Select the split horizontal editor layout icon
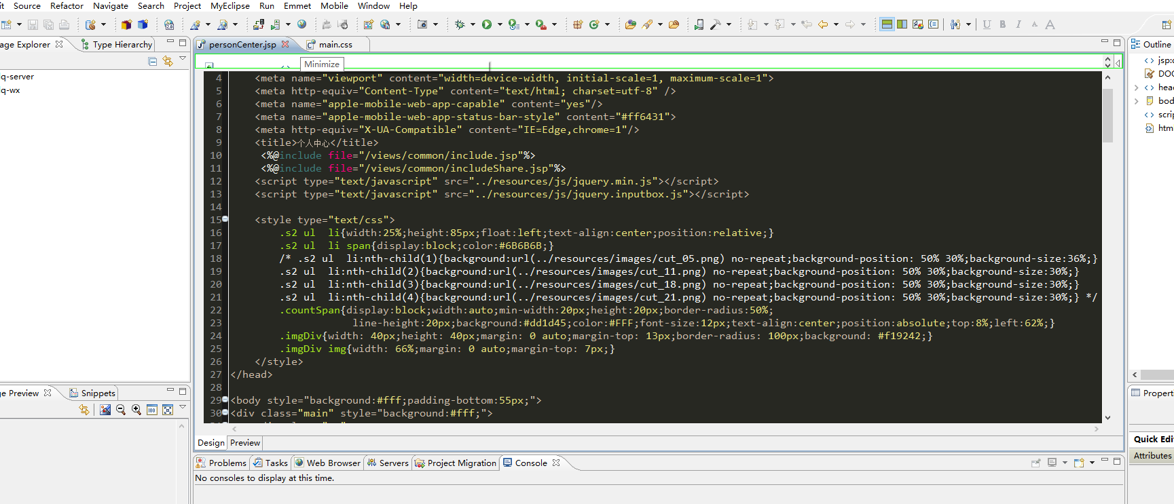 (887, 24)
